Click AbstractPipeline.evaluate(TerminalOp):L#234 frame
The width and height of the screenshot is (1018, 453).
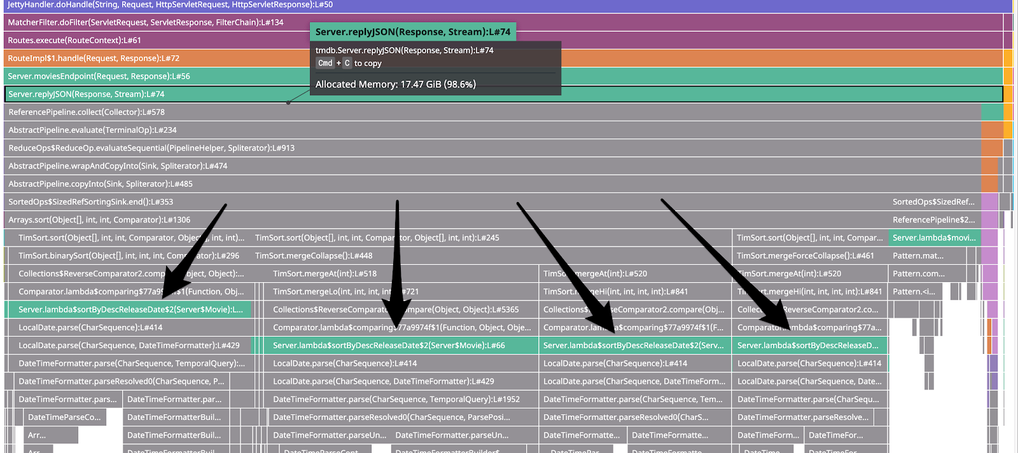[x=492, y=130]
